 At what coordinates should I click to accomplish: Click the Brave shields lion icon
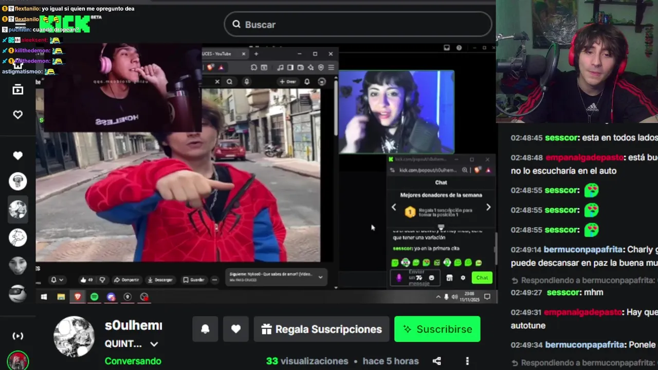click(x=210, y=67)
